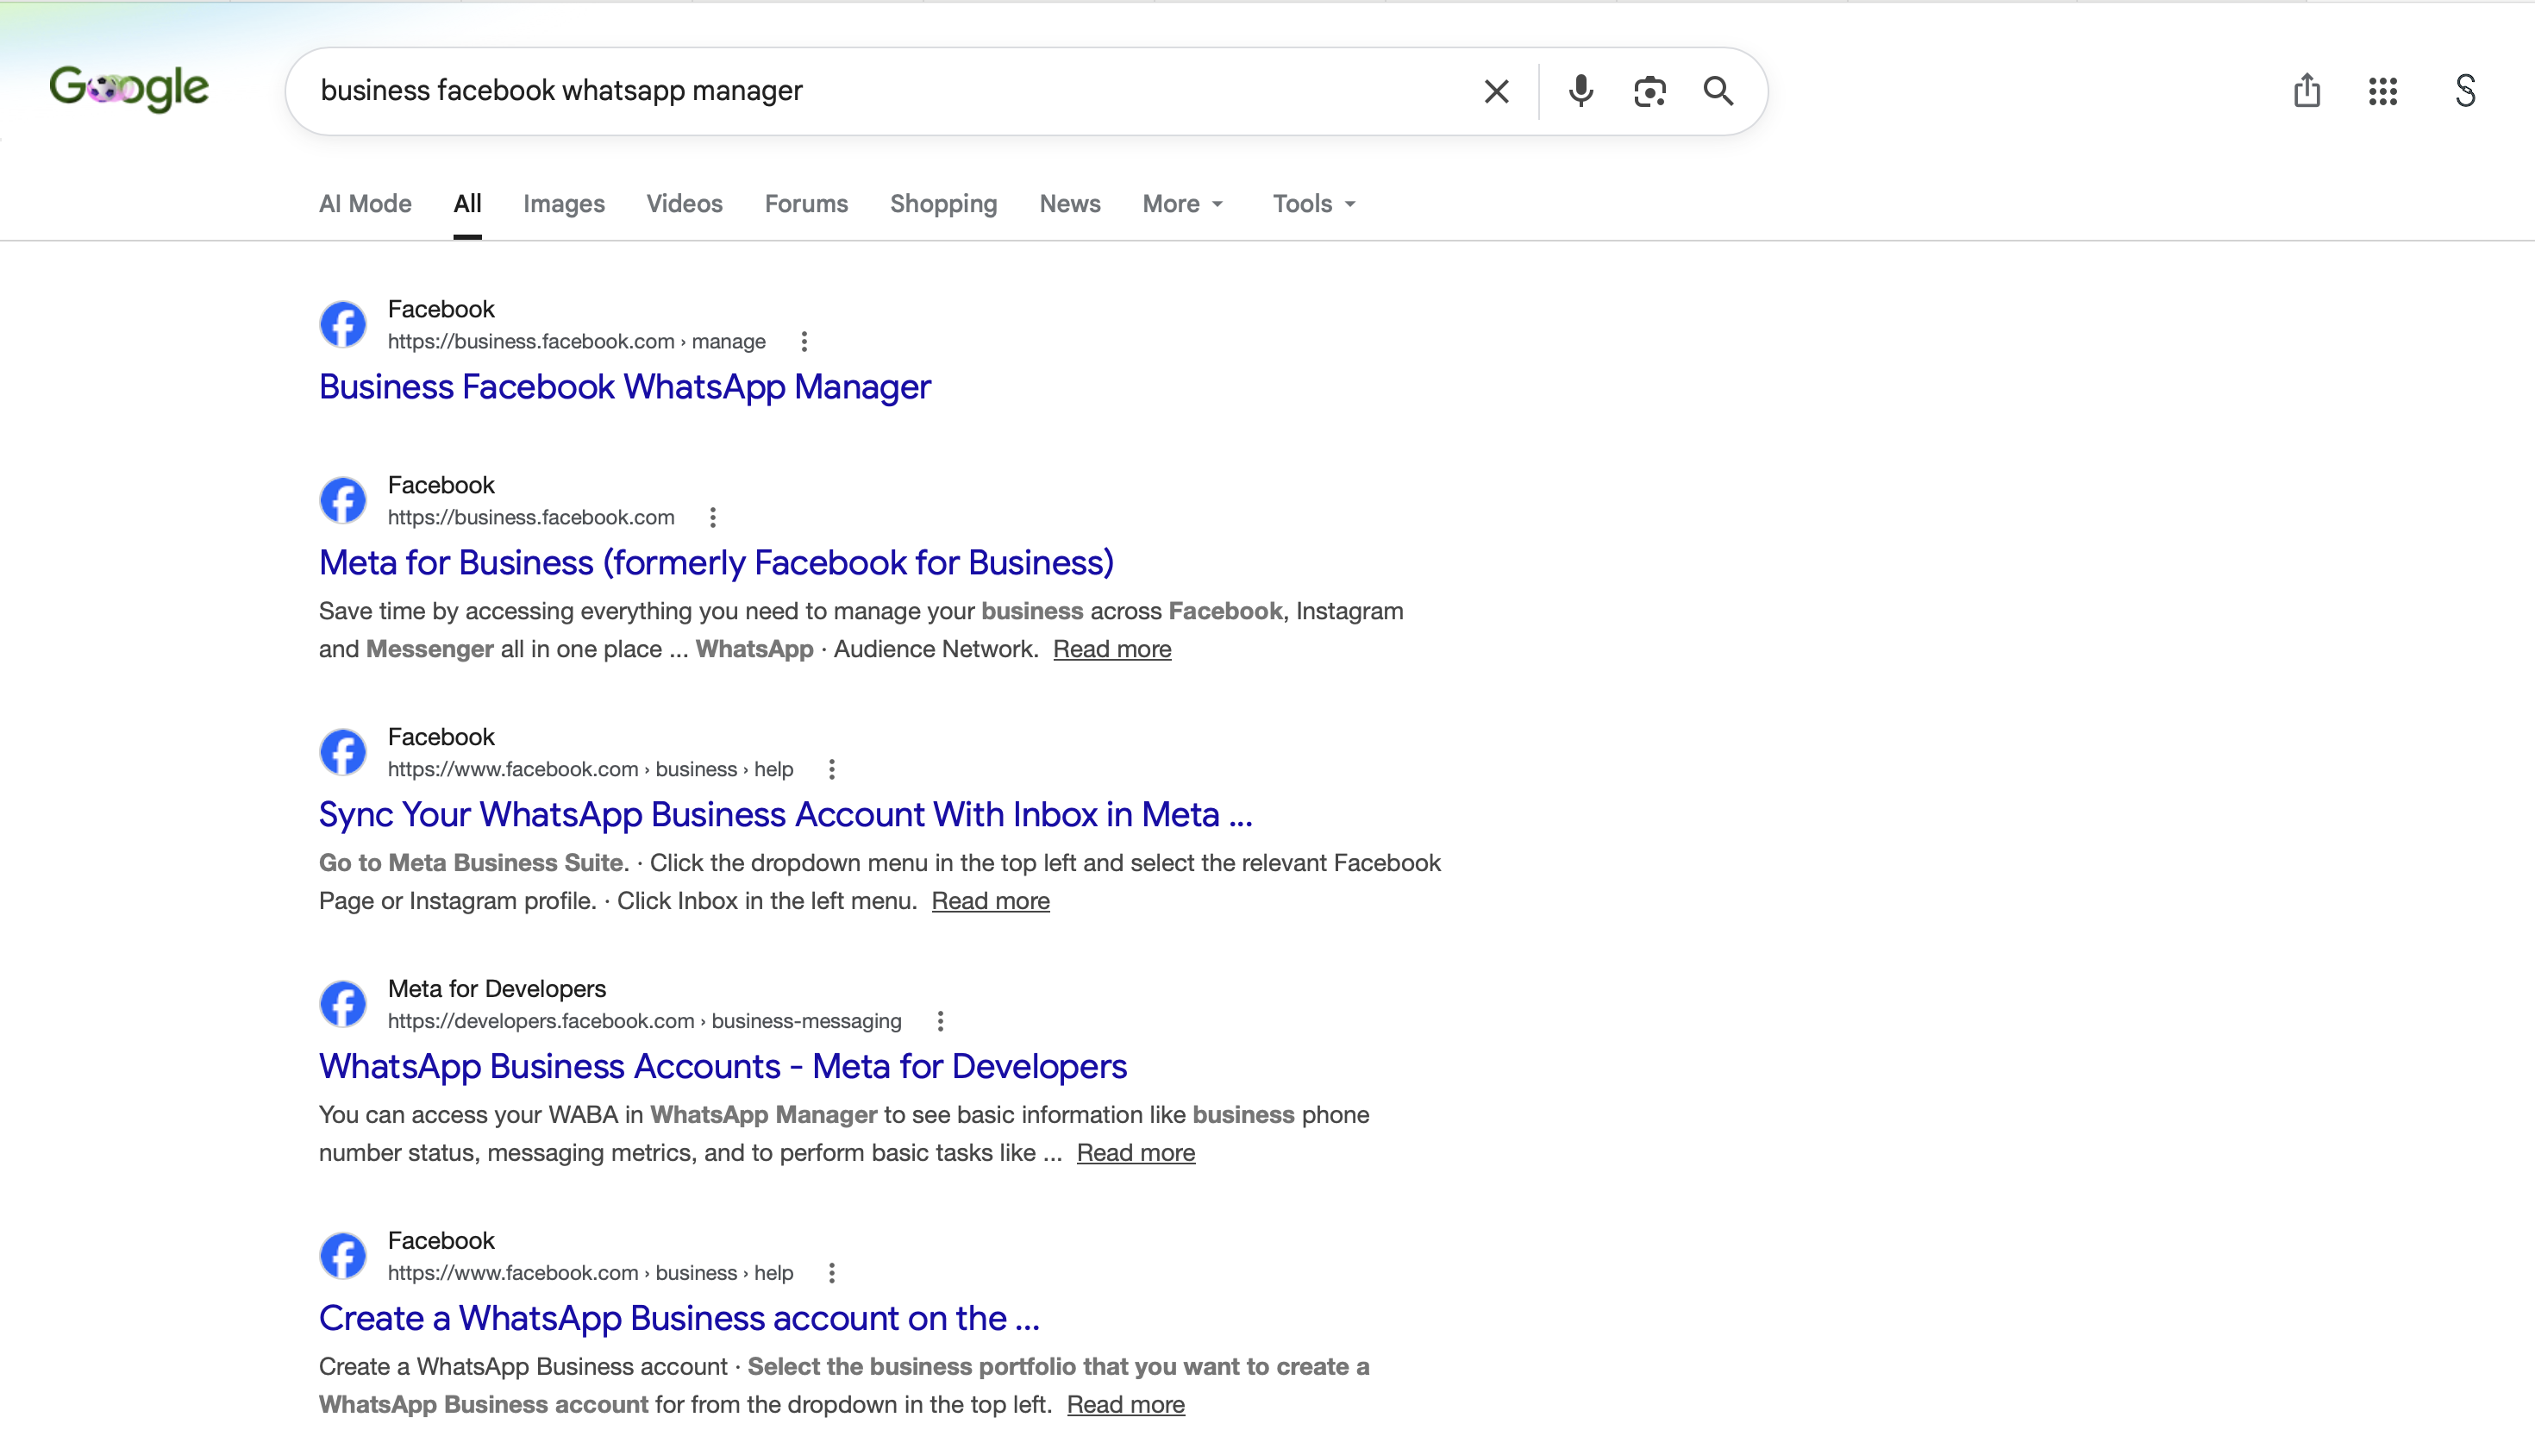2535x1449 pixels.
Task: Open Business Facebook WhatsApp Manager result
Action: (625, 386)
